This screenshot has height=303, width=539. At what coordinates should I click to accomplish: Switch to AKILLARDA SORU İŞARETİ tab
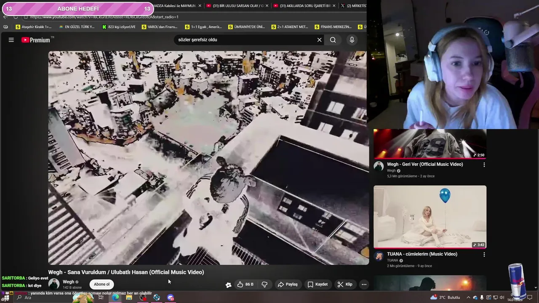[x=304, y=6]
